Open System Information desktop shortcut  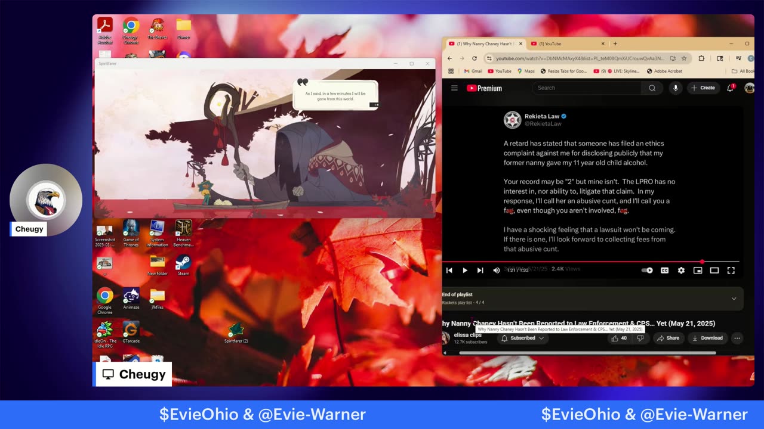tap(157, 234)
